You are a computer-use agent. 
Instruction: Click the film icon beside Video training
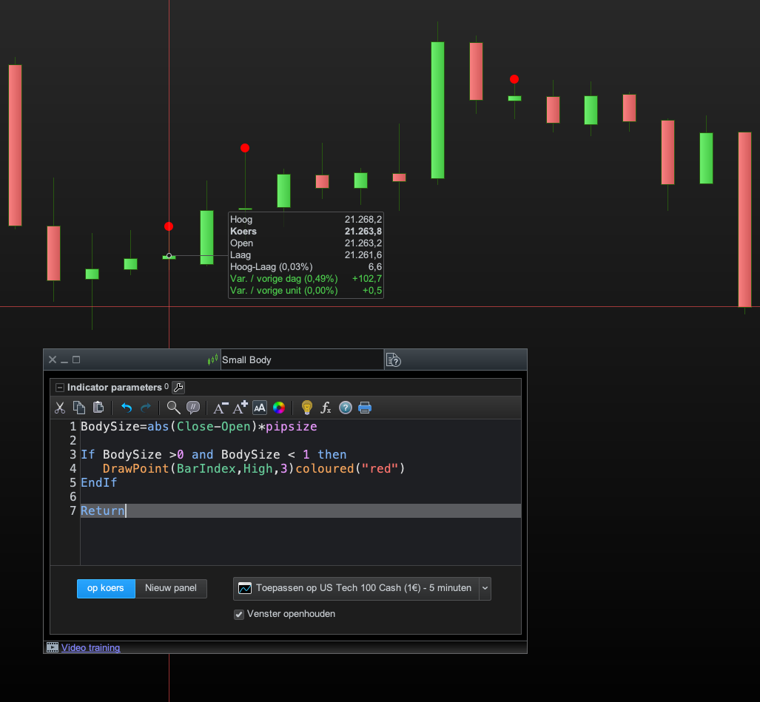[x=53, y=647]
